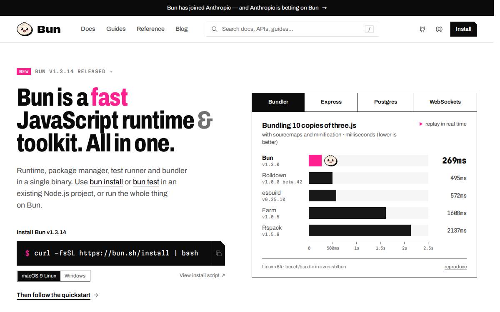The height and width of the screenshot is (312, 500).
Task: Click the pink NEW badge
Action: click(x=24, y=72)
